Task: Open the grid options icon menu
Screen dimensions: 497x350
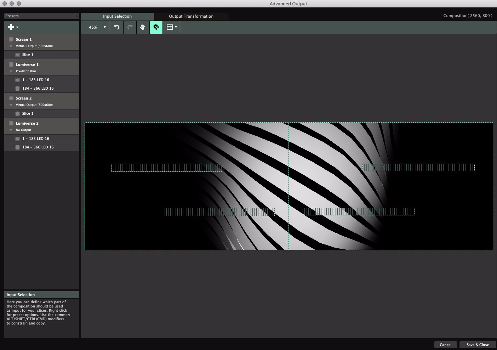Action: tap(171, 27)
